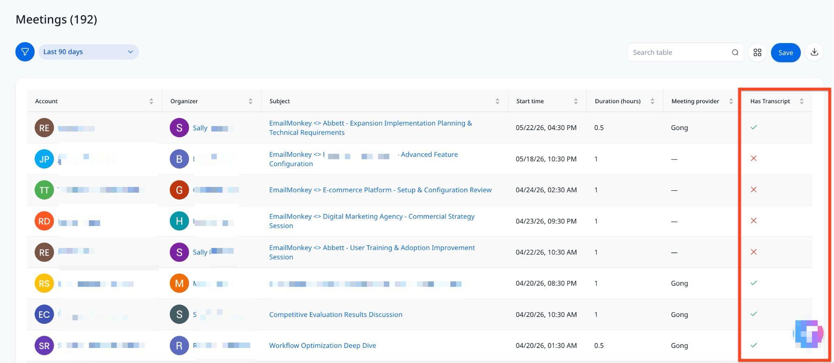Click Gong provider in Competitive Evaluation row
Viewport: 834px width, 363px height.
pyautogui.click(x=679, y=315)
